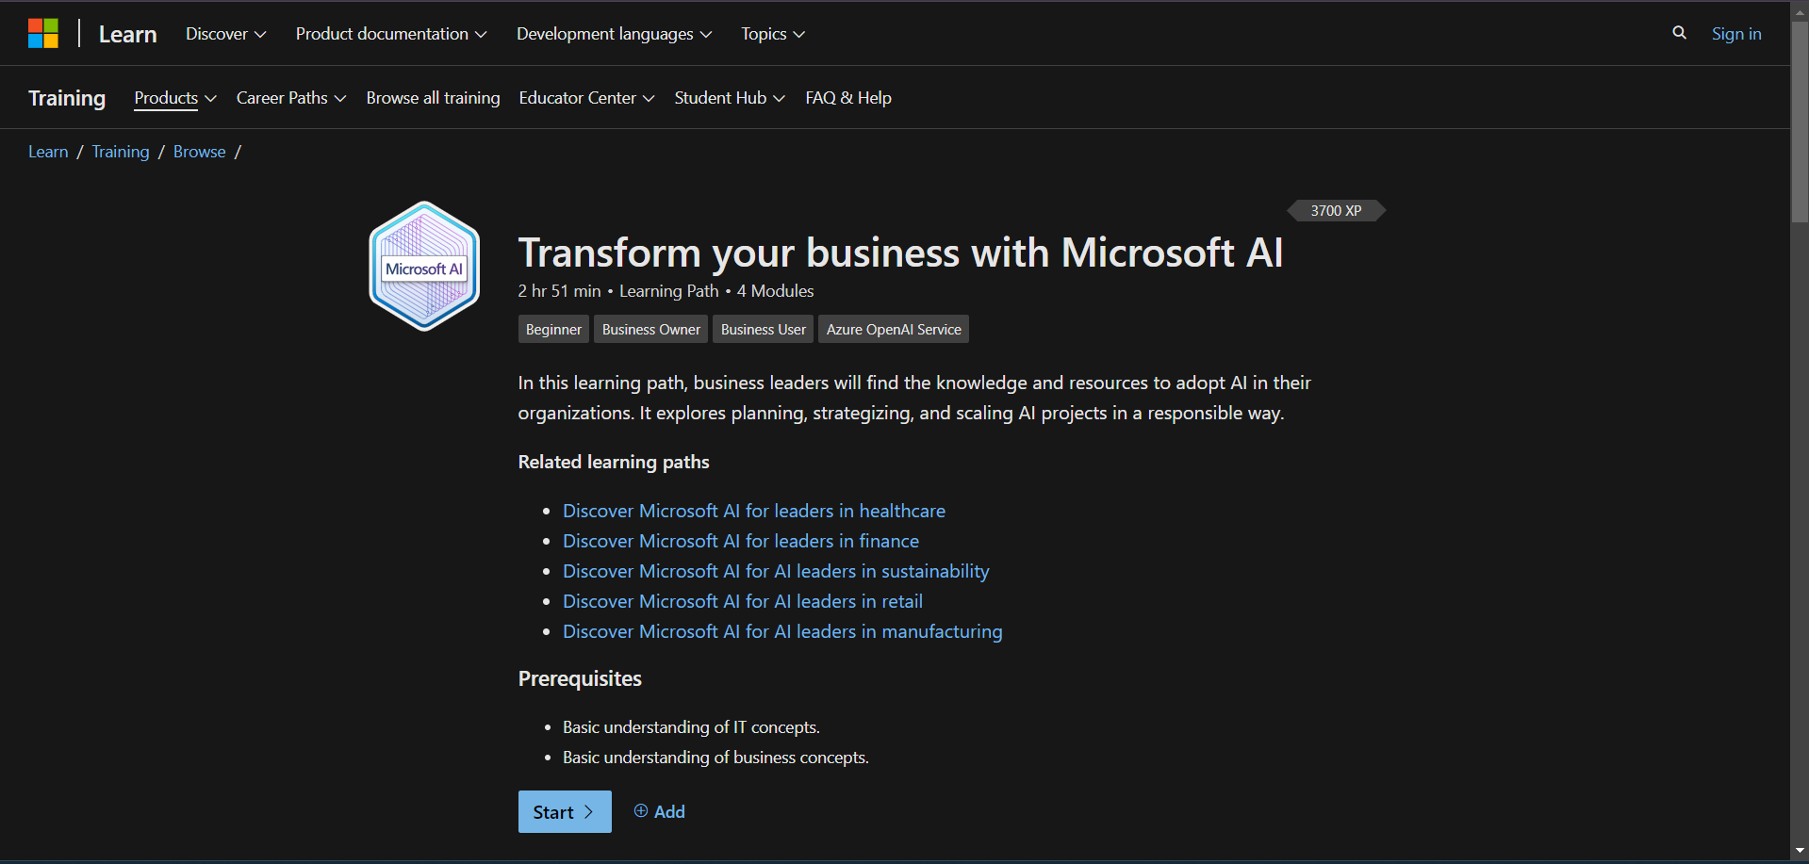Navigate to Browse via breadcrumb
This screenshot has height=864, width=1809.
199,151
